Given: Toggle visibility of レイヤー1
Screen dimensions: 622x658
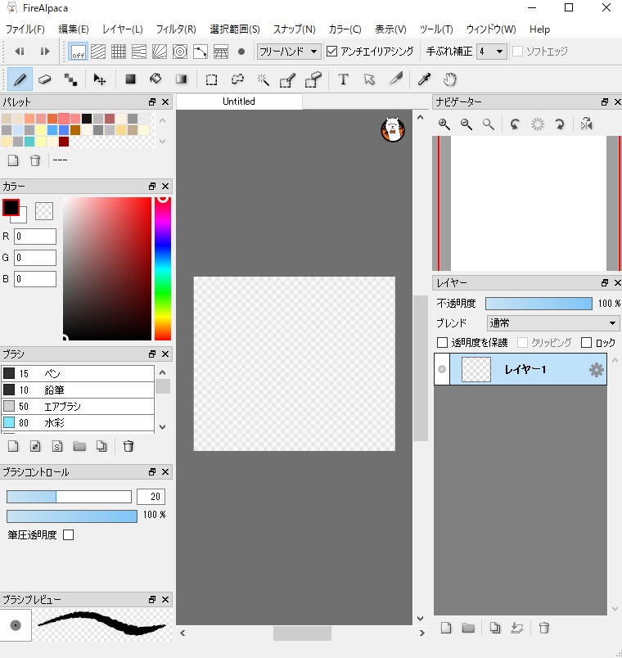Looking at the screenshot, I should pyautogui.click(x=442, y=369).
